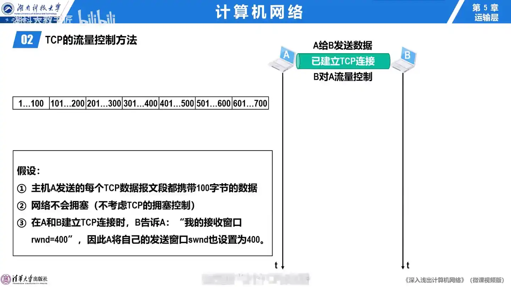Click the circled number ③ bullet
The height and width of the screenshot is (287, 511).
(x=22, y=223)
